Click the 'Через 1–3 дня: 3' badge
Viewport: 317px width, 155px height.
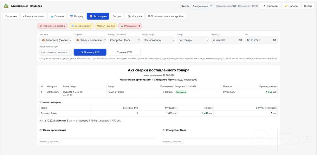coord(106,26)
